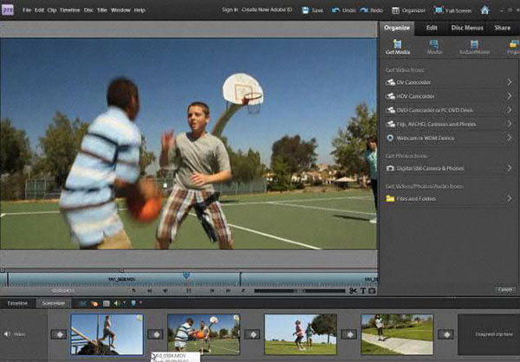Switch to Timeline view
Viewport: 520px width, 362px height.
coord(18,304)
